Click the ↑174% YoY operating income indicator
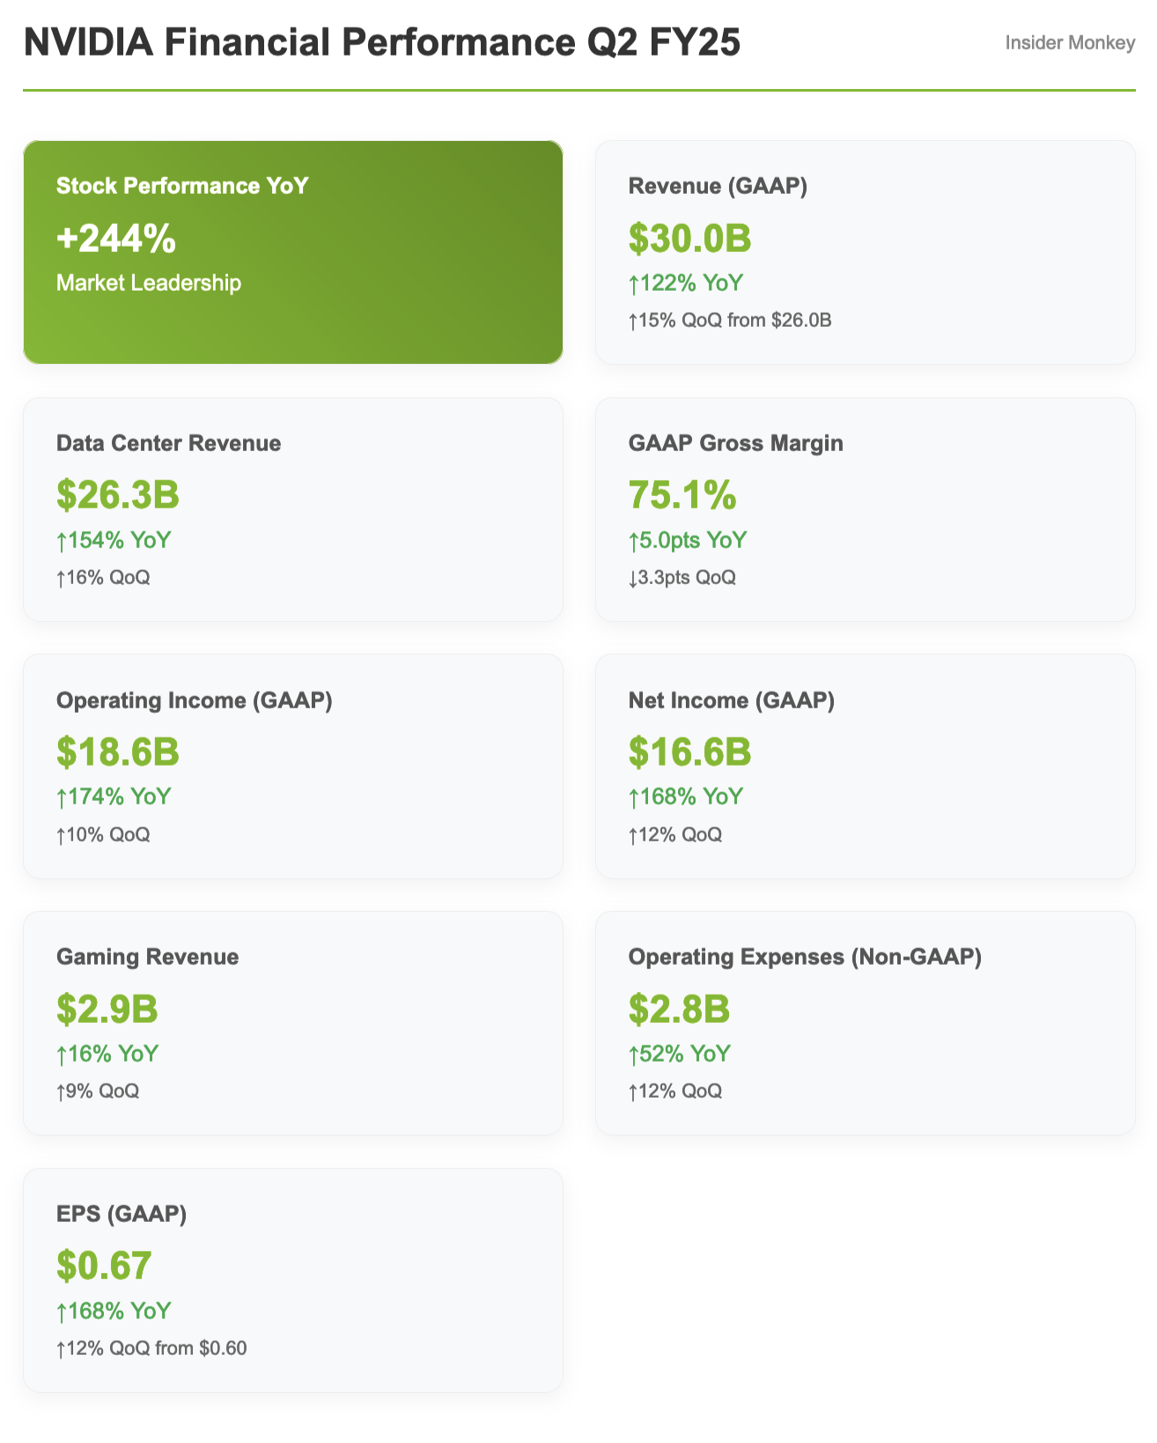This screenshot has width=1157, height=1443. pyautogui.click(x=114, y=797)
